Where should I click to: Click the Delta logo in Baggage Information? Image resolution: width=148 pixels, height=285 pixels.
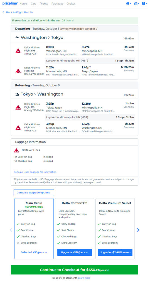(x=16, y=150)
